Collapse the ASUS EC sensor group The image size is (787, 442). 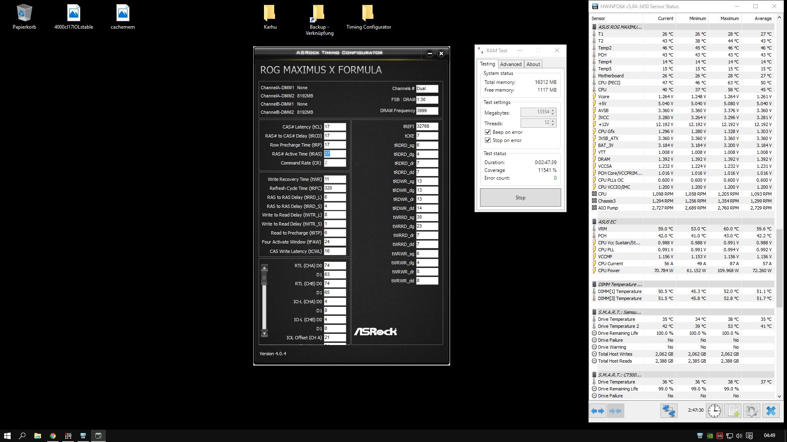(x=594, y=222)
